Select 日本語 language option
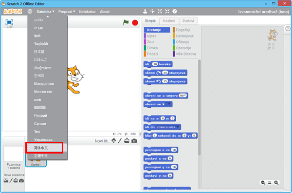This screenshot has height=193, width=292. [47, 52]
